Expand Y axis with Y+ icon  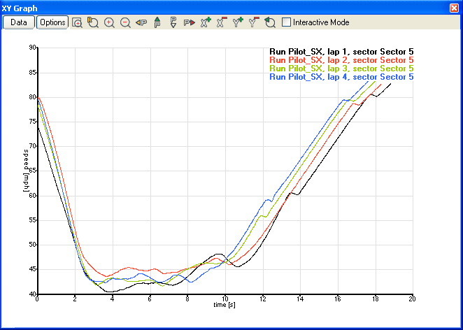click(x=237, y=22)
